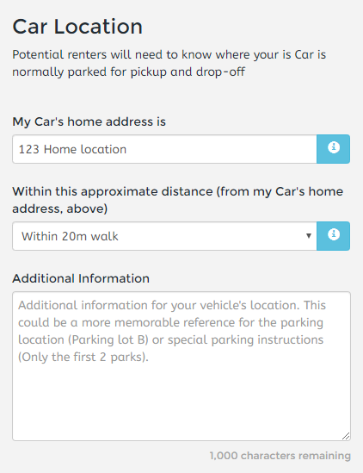The height and width of the screenshot is (473, 363).
Task: Focus the Additional Information text area
Action: coord(181,366)
